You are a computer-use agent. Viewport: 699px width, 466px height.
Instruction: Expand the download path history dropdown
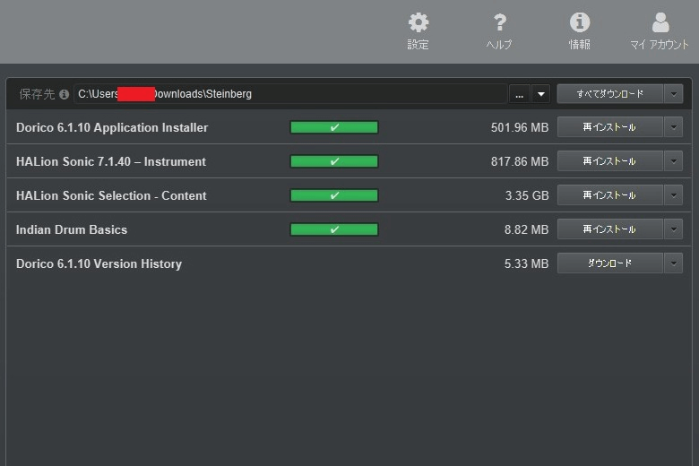pyautogui.click(x=540, y=94)
